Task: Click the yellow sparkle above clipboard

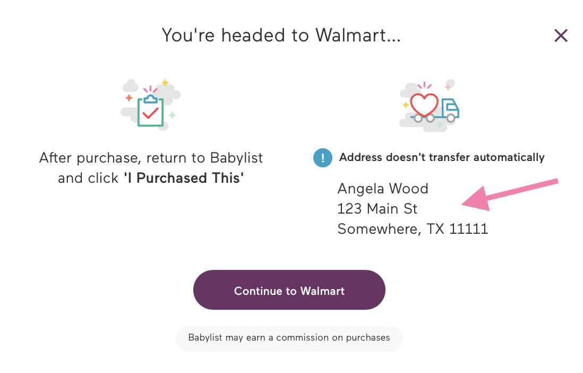Action: 165,82
